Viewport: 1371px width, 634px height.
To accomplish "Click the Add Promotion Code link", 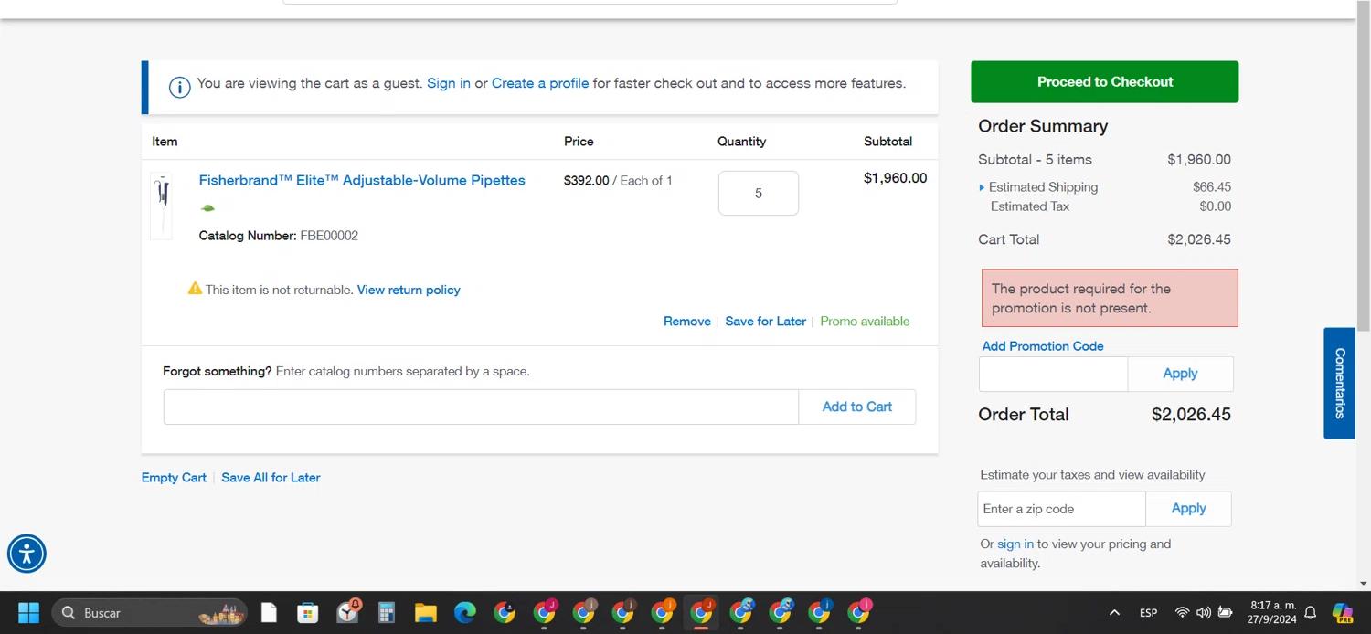I will 1043,346.
